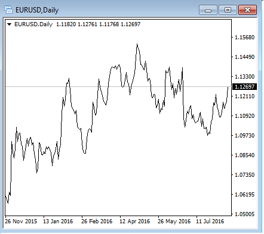Minimize the EURUSD,Daily chart window
Screen dimensions: 264x234
[208, 10]
